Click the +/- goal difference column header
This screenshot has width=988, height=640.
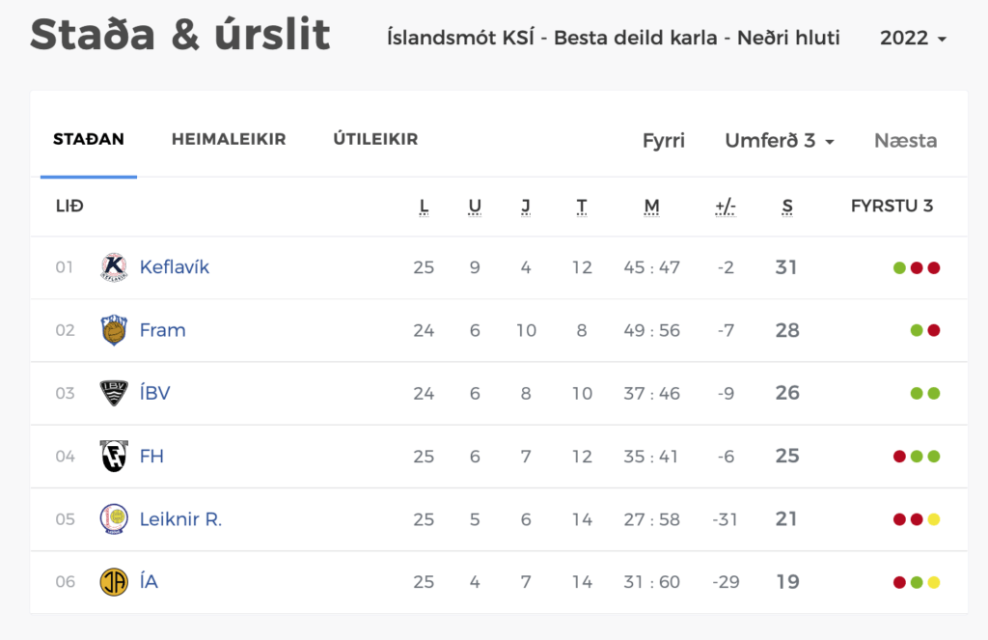pyautogui.click(x=726, y=207)
